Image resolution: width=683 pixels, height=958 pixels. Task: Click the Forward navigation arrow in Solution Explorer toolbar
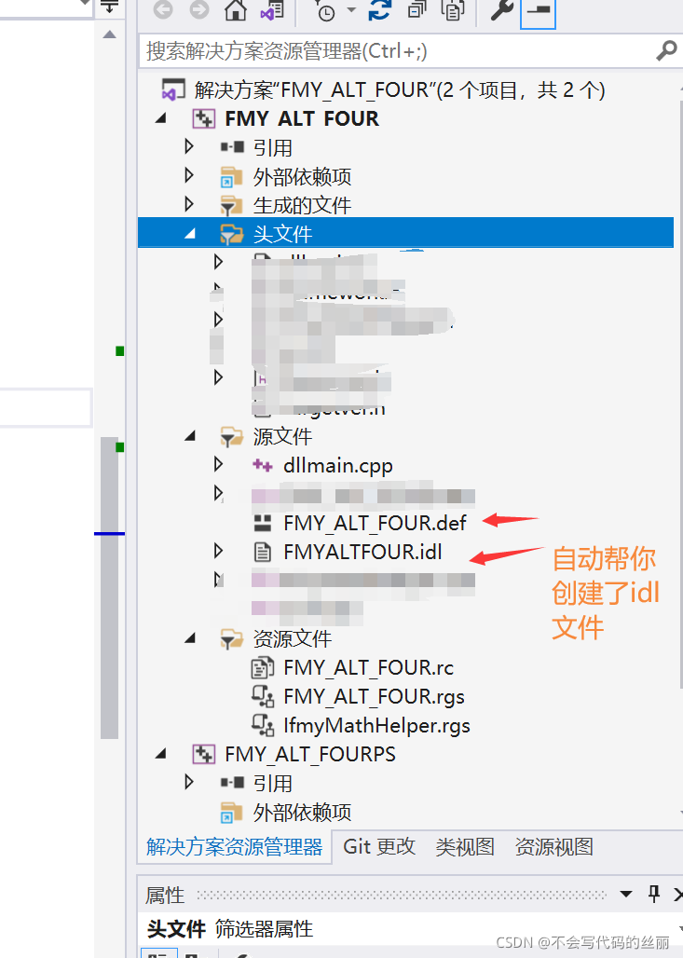click(x=199, y=10)
